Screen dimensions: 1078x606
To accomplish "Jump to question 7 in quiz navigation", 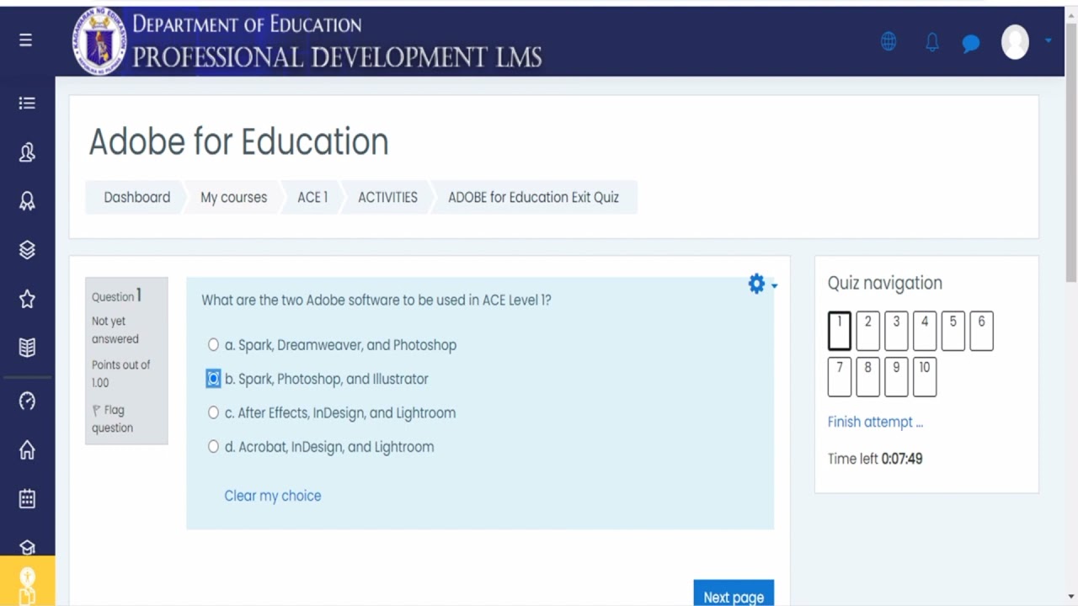I will [x=840, y=377].
